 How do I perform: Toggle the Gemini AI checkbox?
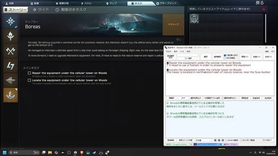[x=226, y=140]
